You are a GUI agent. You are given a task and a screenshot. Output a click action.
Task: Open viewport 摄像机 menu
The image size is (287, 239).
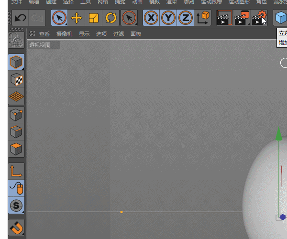pos(64,34)
